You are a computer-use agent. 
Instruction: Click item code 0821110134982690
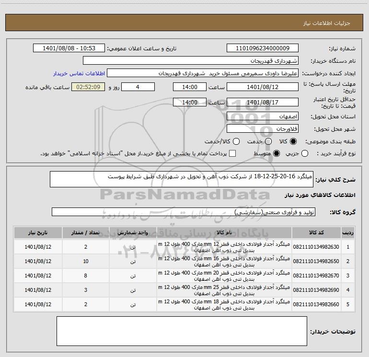click(316, 290)
